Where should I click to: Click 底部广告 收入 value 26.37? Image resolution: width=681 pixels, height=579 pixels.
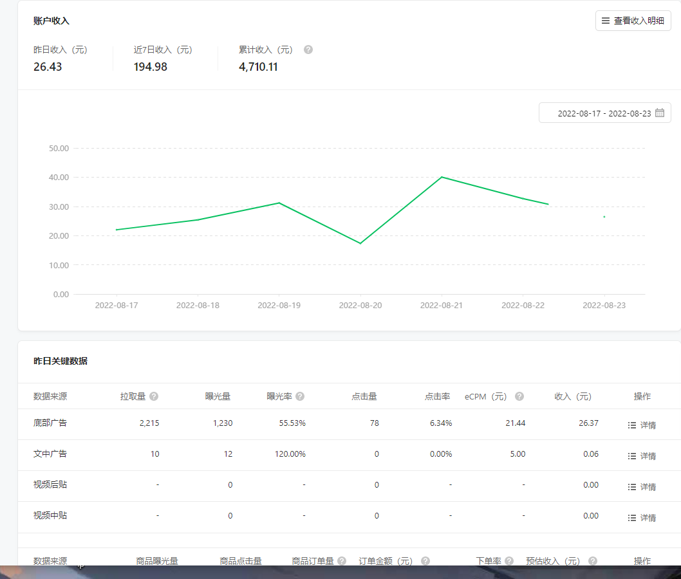(x=588, y=423)
